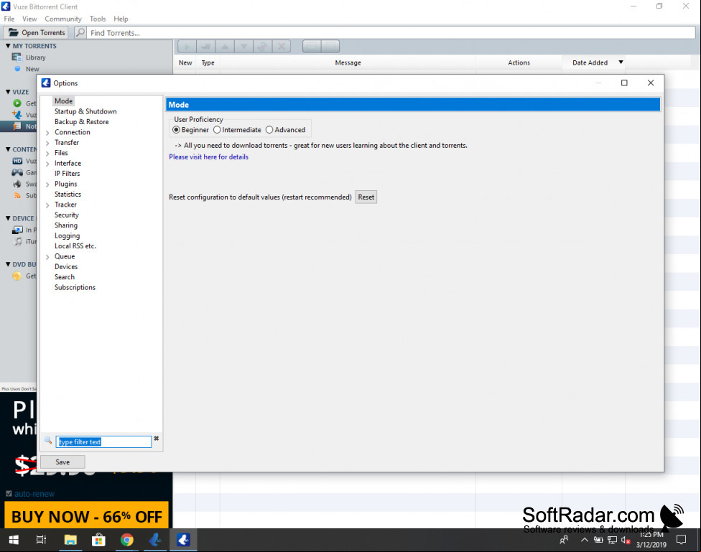Click the game controller icon in the sidebar
The height and width of the screenshot is (552, 701).
pos(17,172)
